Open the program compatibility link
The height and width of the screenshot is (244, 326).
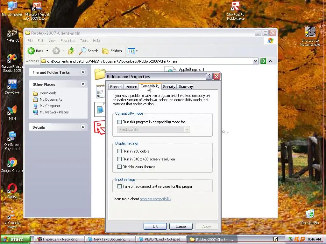tap(155, 199)
